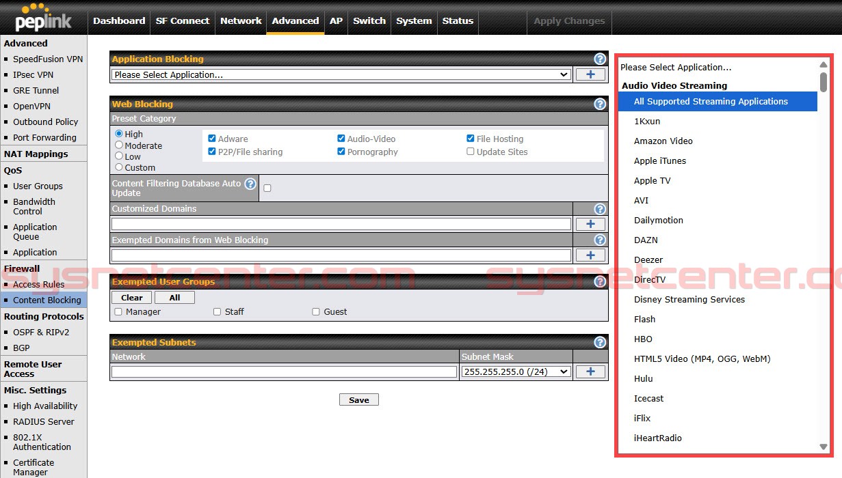The image size is (842, 478).
Task: Toggle the P2P/File sharing checkbox
Action: [x=212, y=152]
